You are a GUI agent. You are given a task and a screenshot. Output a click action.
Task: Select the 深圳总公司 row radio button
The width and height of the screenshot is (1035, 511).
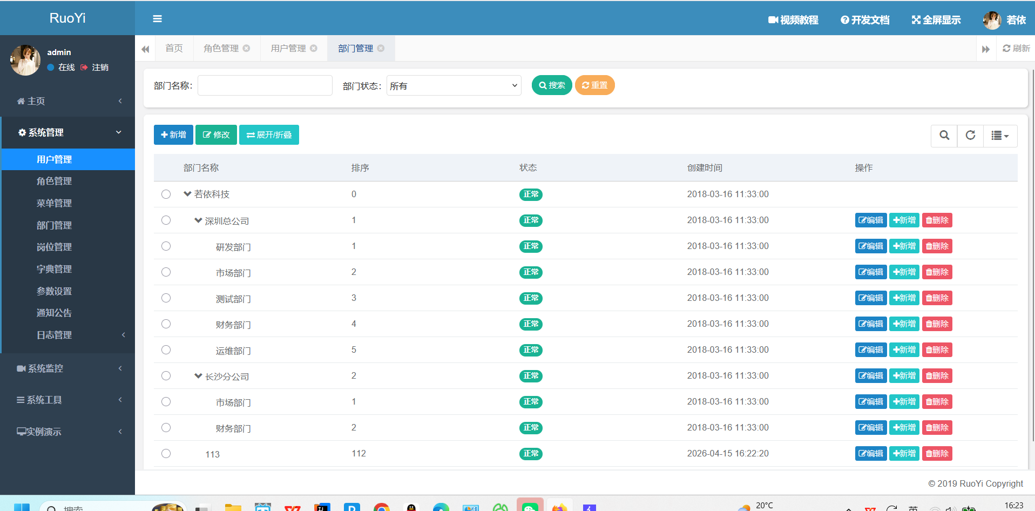[x=166, y=220]
